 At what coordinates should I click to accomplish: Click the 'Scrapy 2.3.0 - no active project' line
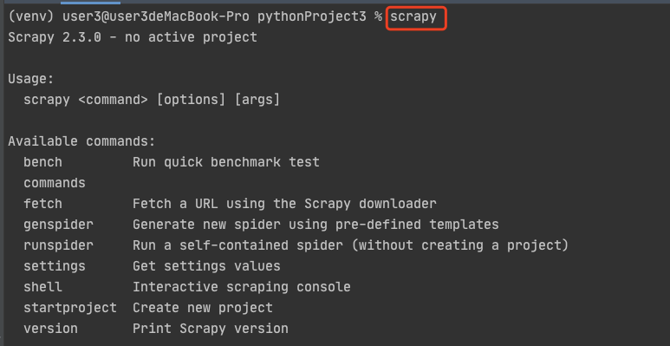point(133,37)
